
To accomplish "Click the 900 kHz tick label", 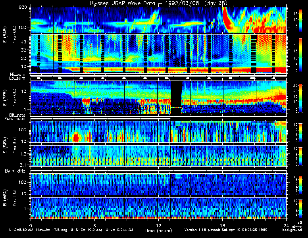I will coord(23,7).
